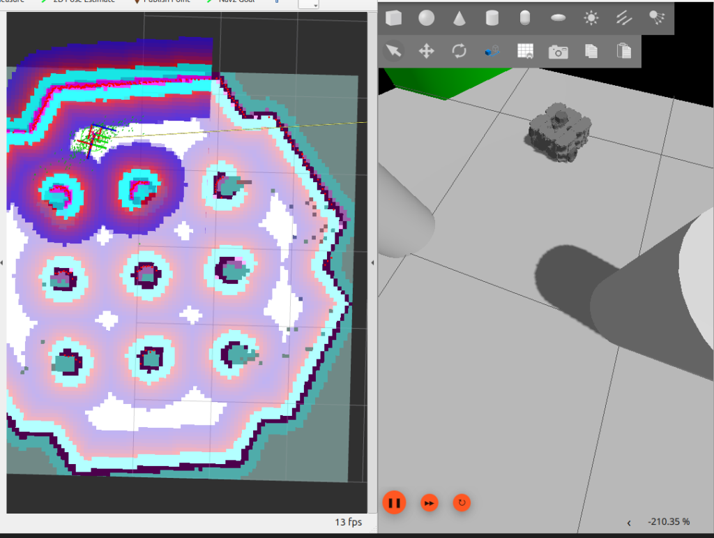714x538 pixels.
Task: Insert a sphere shape into the world
Action: point(427,18)
